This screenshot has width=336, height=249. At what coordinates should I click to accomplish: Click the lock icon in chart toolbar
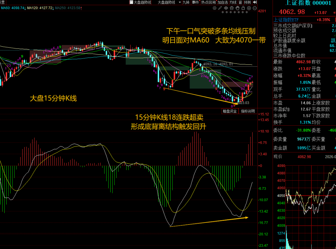[243, 8]
